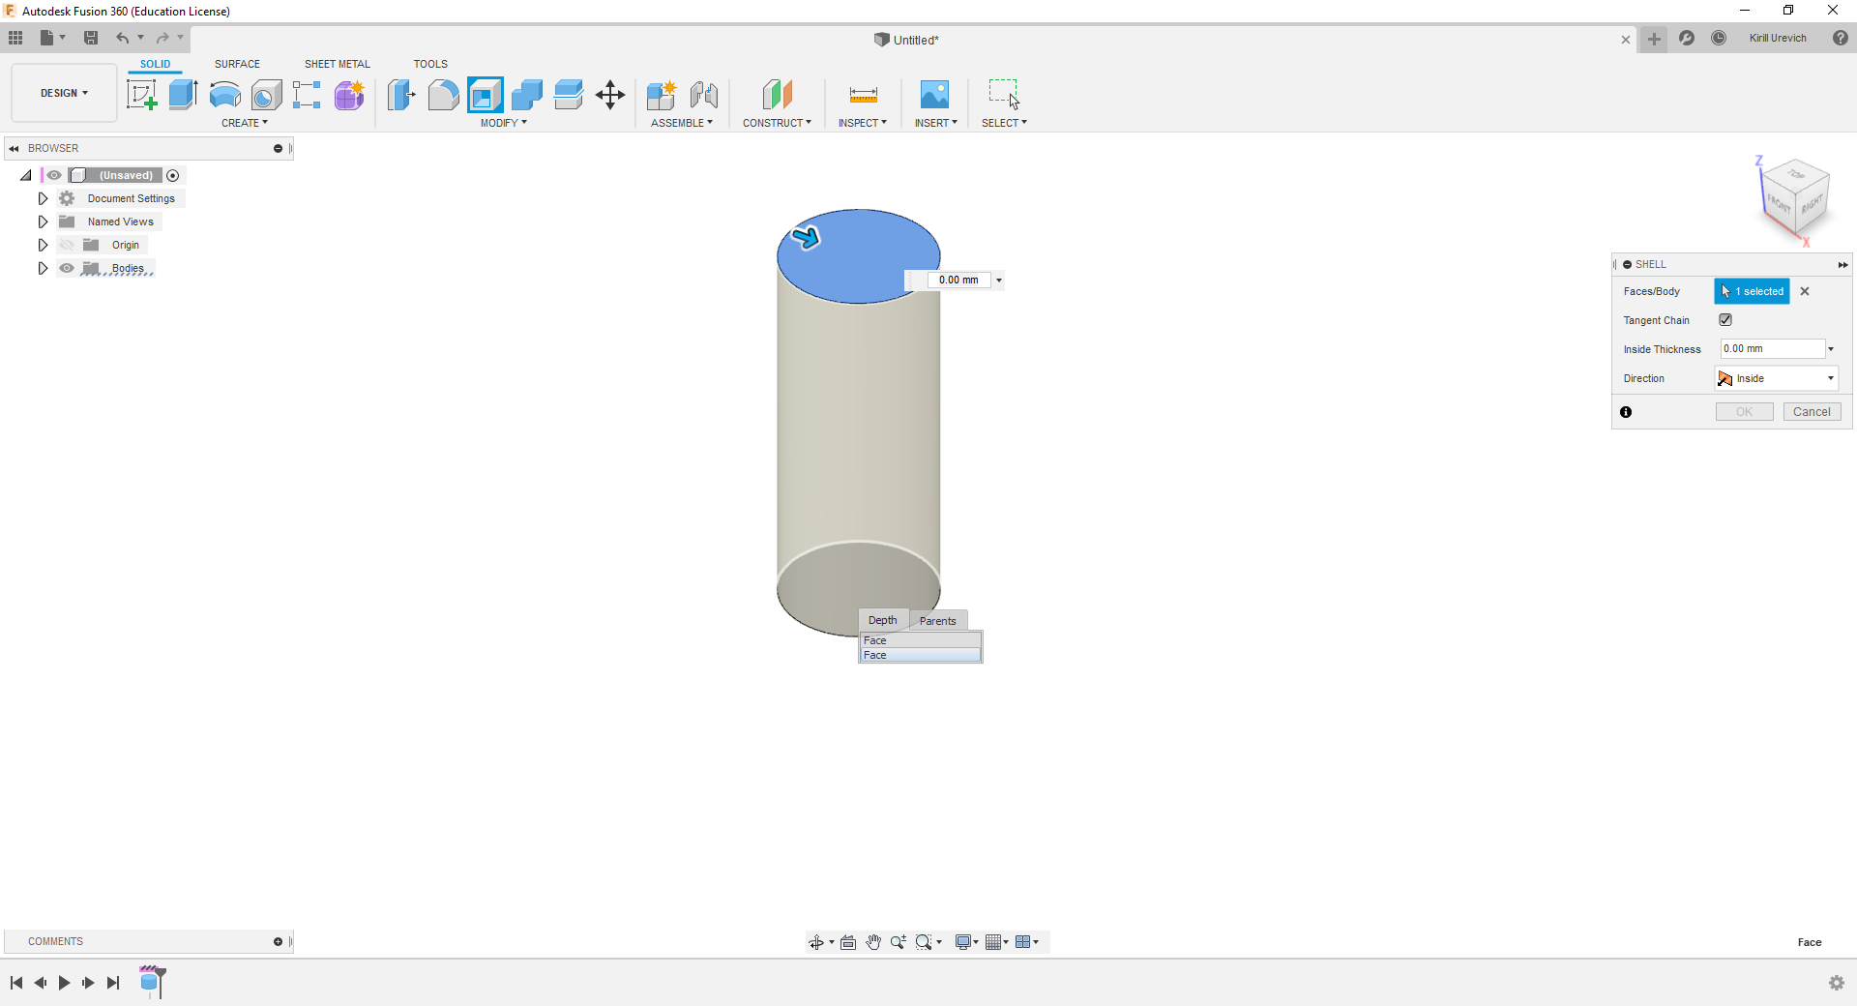Click the Fillet tool in Modify
This screenshot has width=1857, height=1006.
[443, 95]
